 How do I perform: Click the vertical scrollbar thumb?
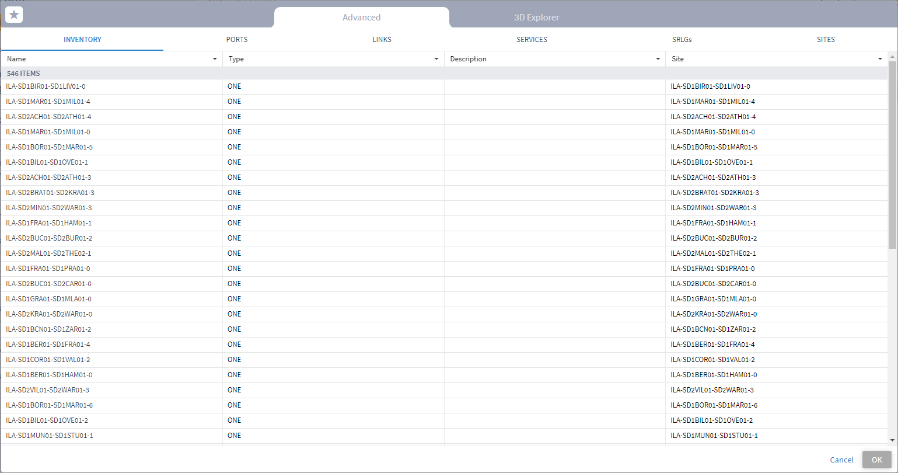point(892,154)
